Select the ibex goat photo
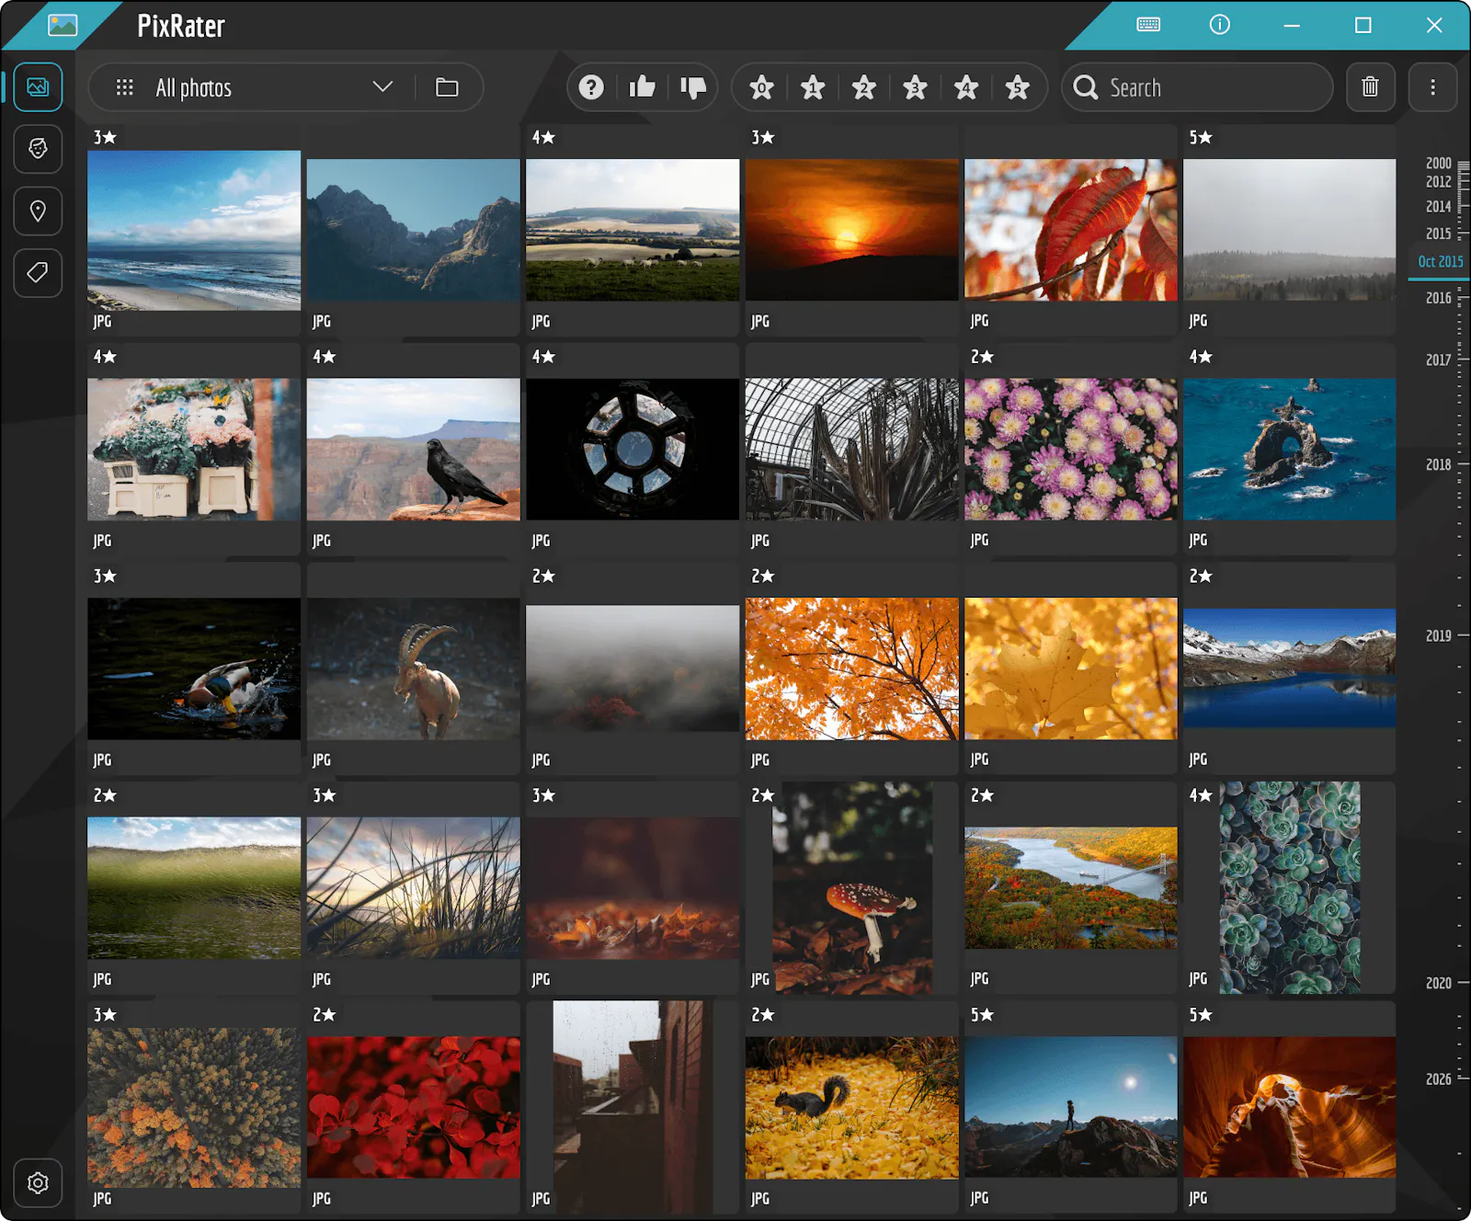 point(413,669)
